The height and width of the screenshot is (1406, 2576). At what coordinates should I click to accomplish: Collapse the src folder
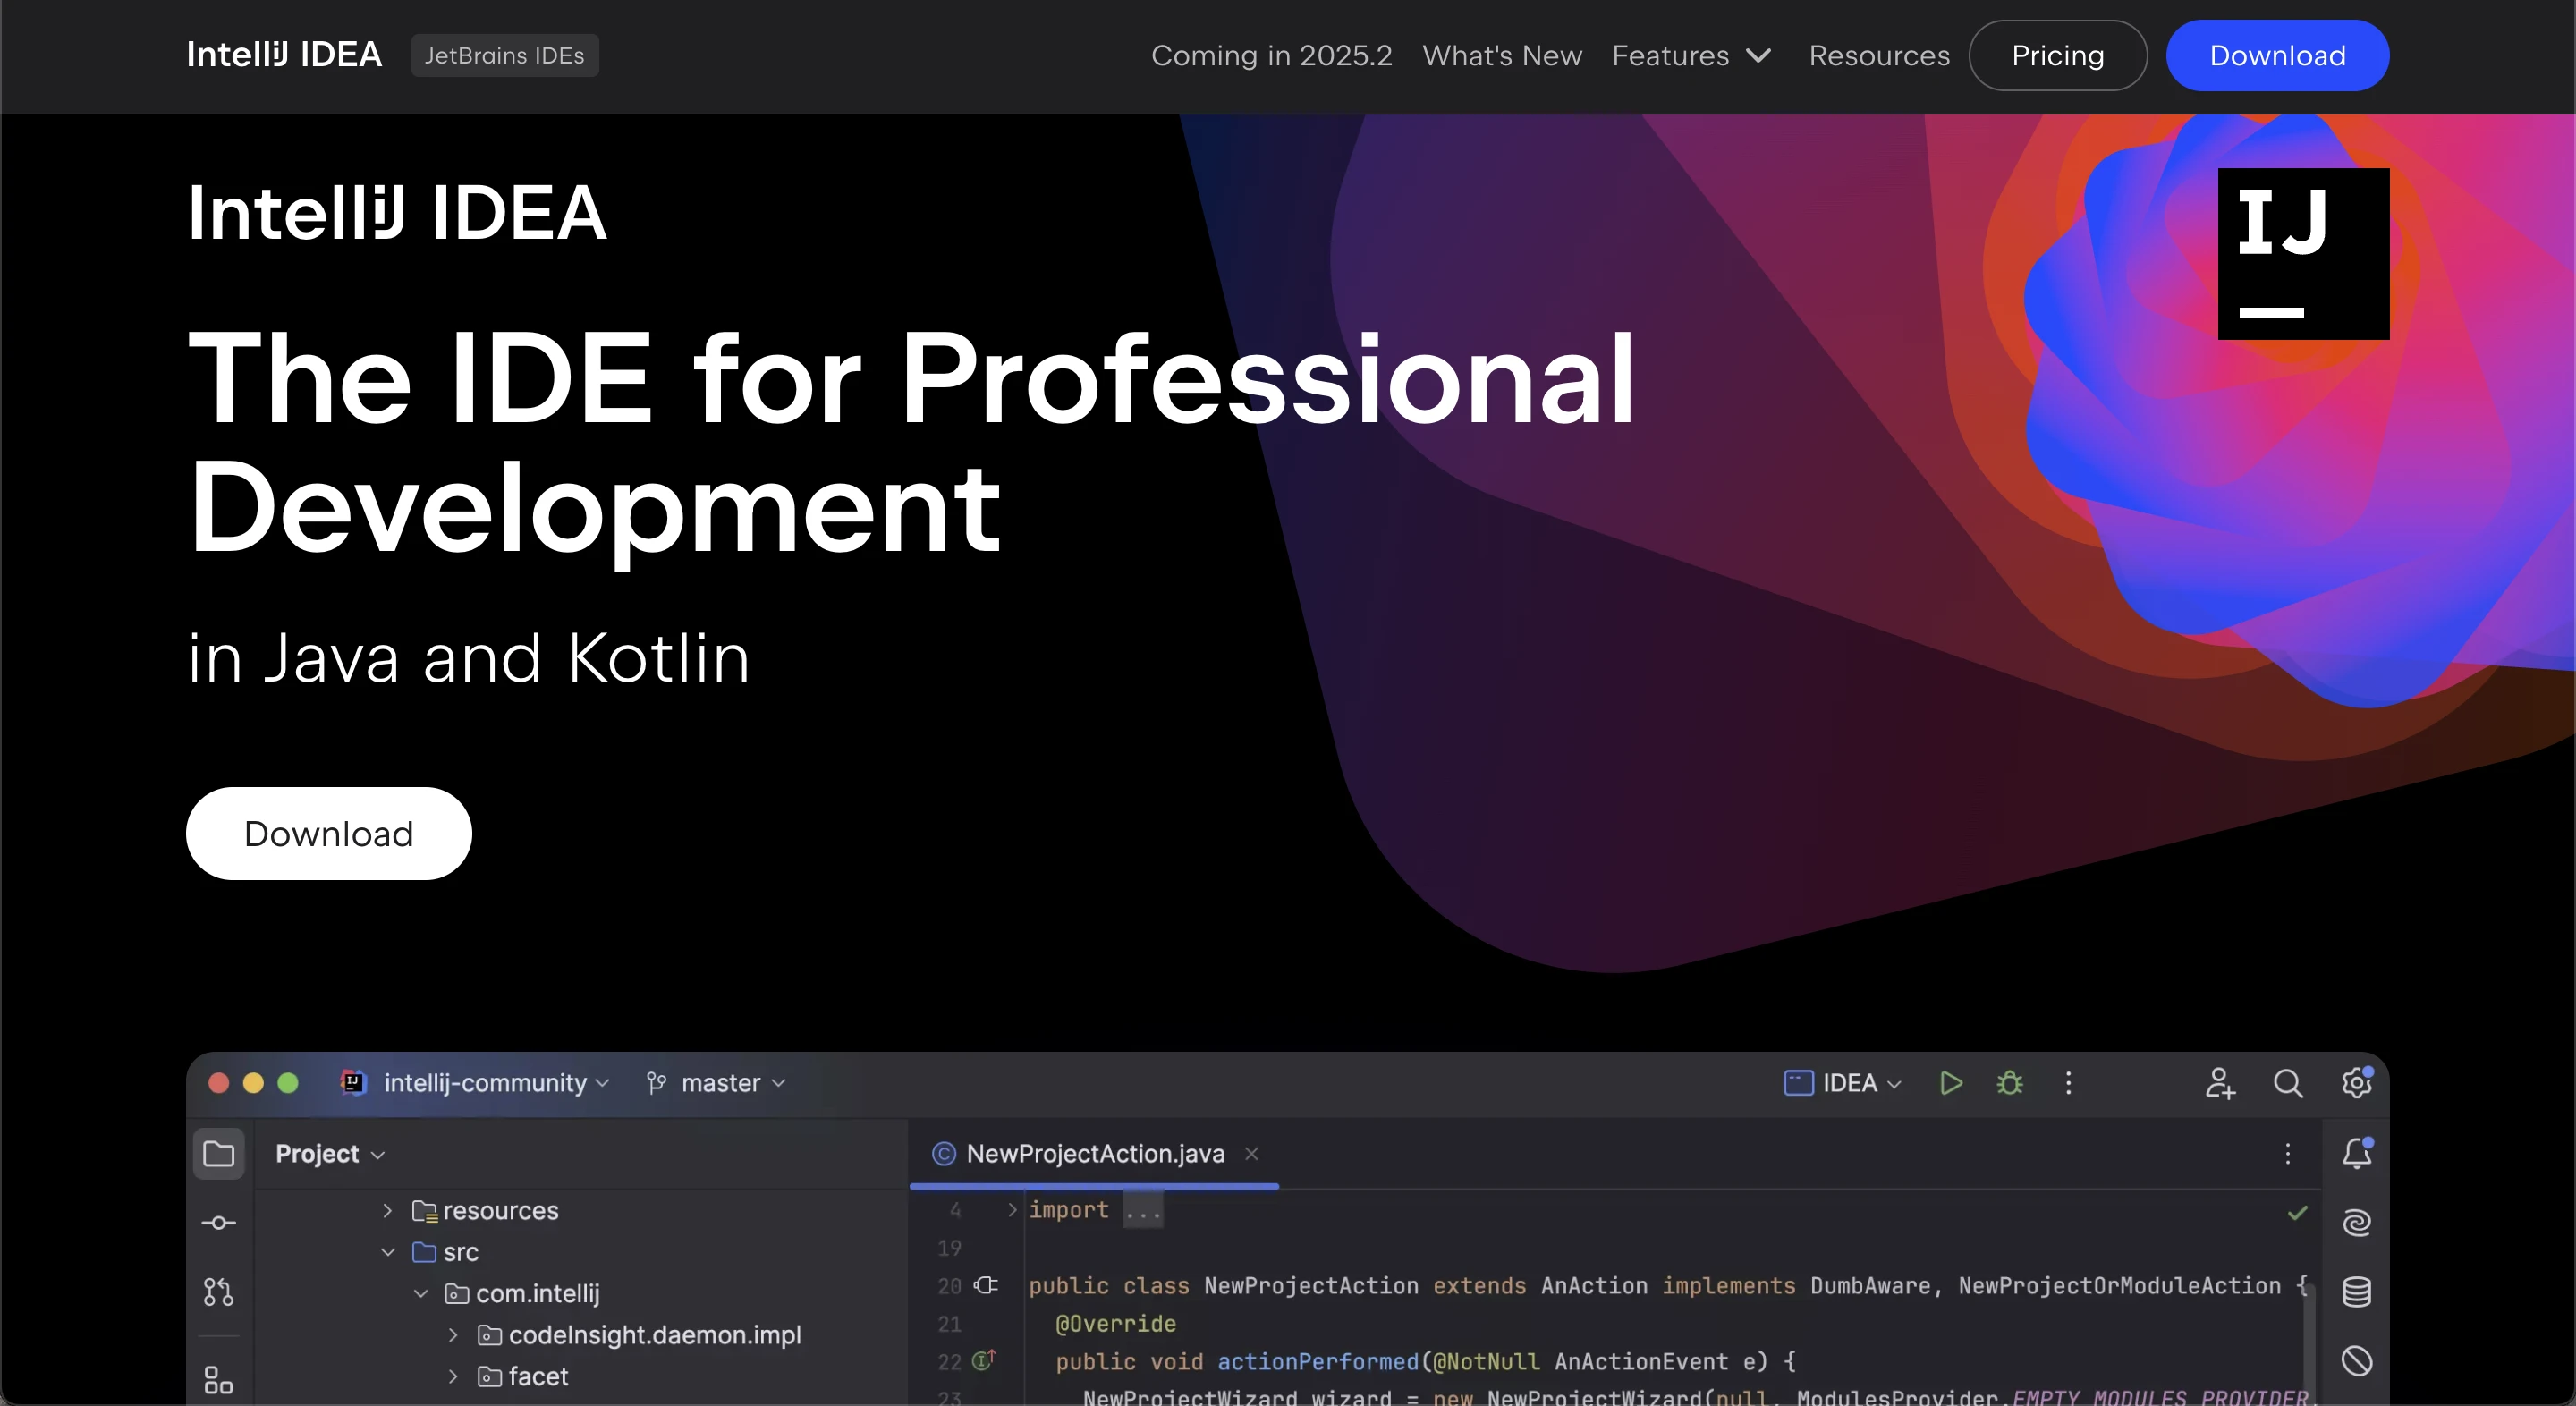click(387, 1251)
